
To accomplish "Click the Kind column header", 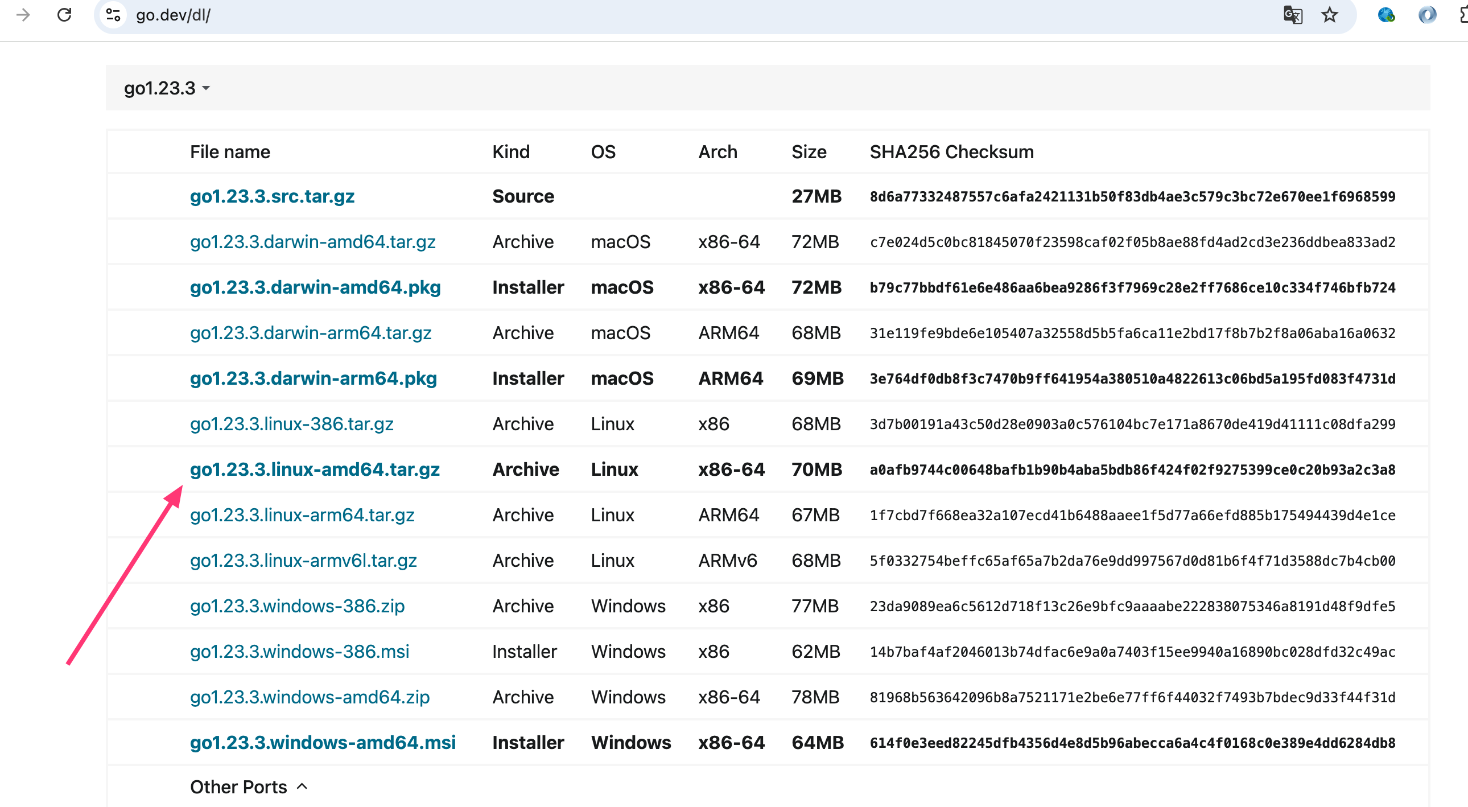I will click(510, 152).
